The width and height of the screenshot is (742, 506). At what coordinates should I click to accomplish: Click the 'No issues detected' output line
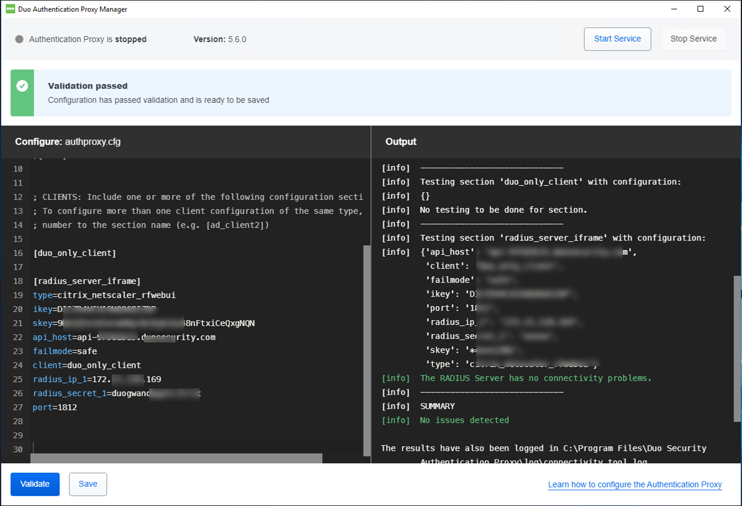pyautogui.click(x=464, y=421)
